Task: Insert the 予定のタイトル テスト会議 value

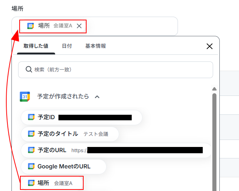Action: (70, 134)
